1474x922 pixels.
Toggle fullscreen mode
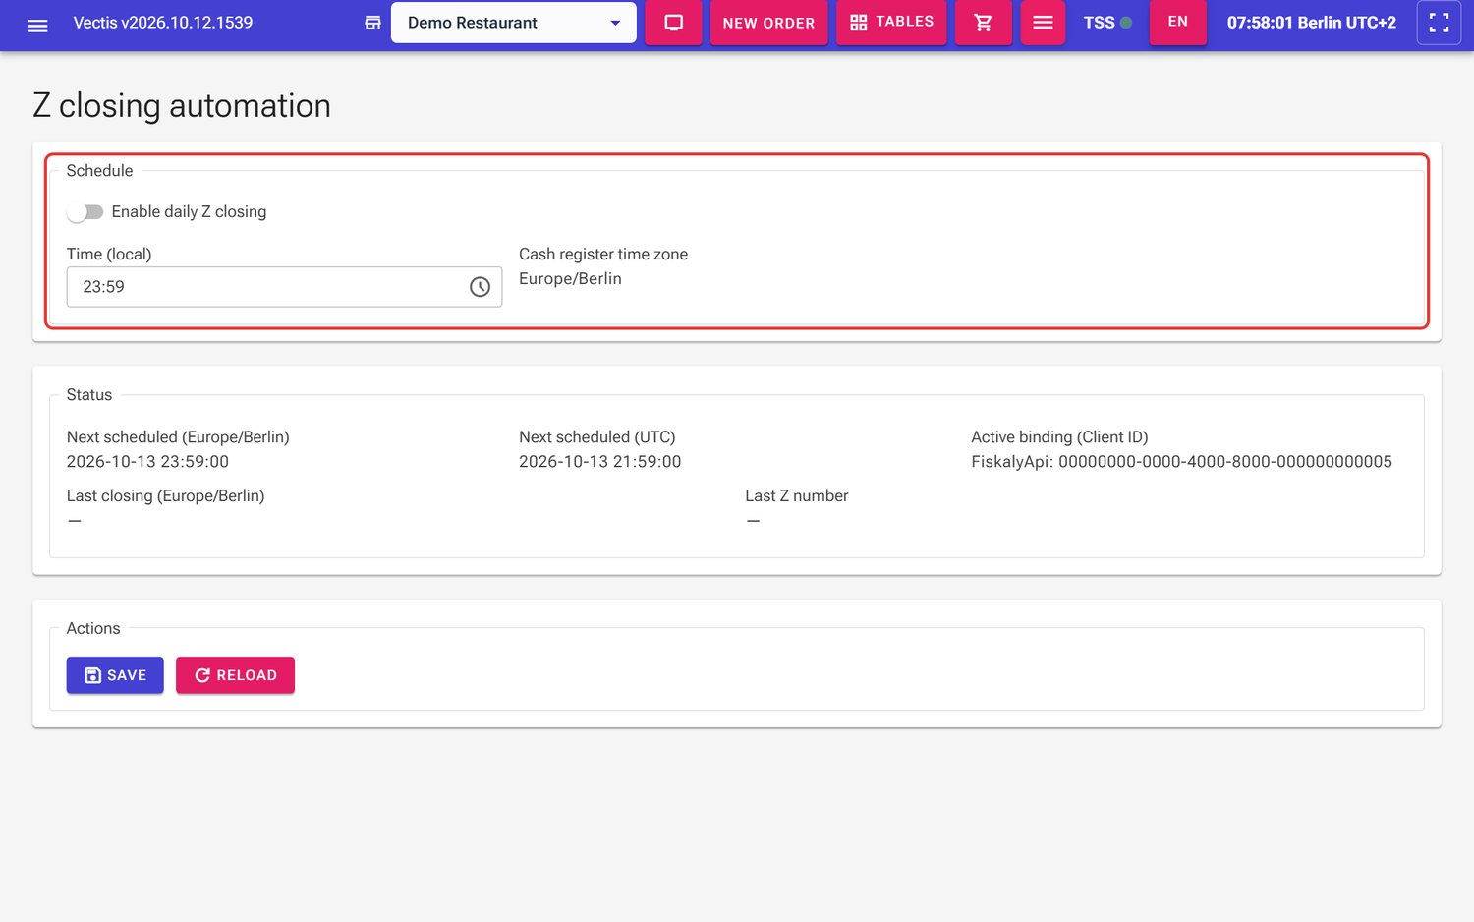pos(1439,23)
